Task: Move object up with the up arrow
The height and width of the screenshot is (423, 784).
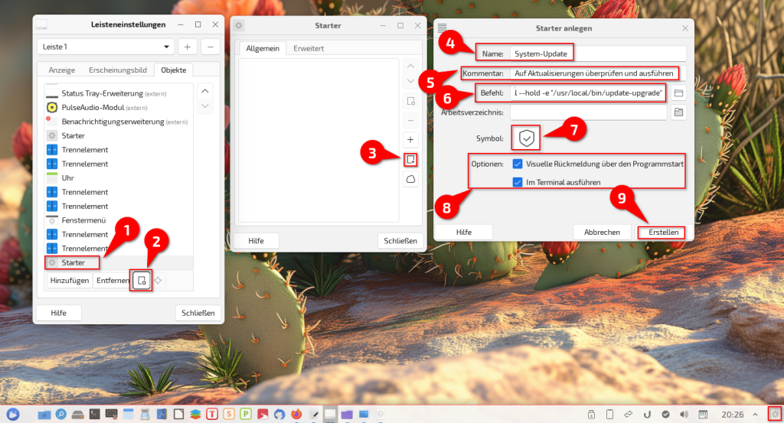Action: [204, 90]
